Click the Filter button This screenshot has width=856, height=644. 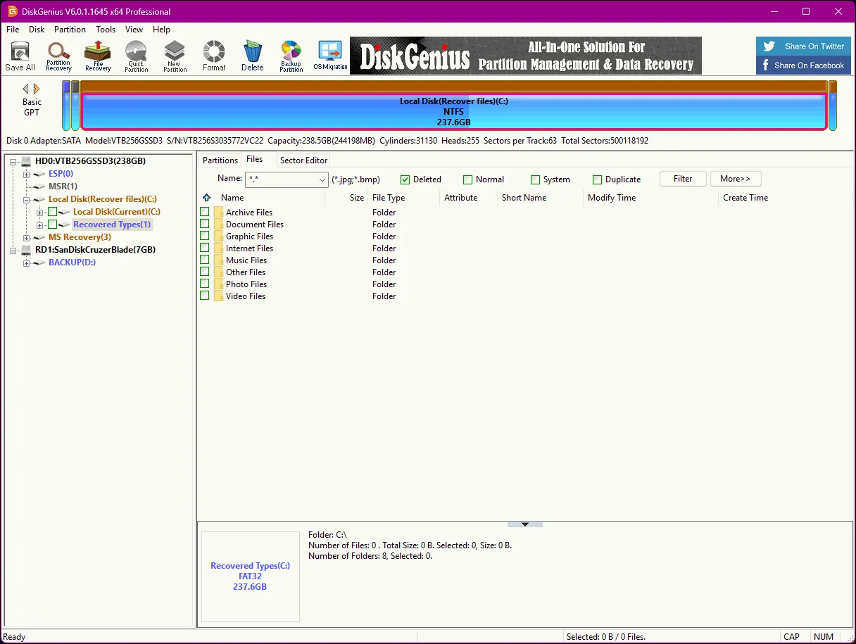[681, 178]
